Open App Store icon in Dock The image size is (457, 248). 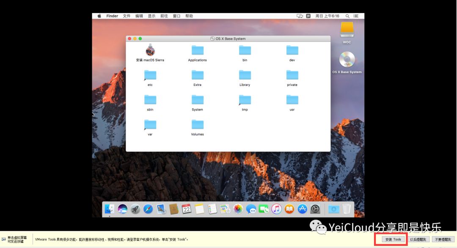click(x=302, y=209)
